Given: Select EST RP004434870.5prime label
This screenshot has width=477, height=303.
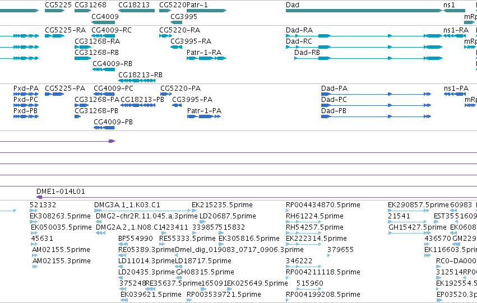Looking at the screenshot, I should [323, 205].
